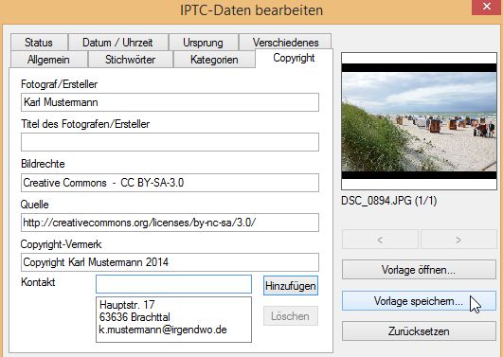
Task: Click the Hinzufügen button
Action: coord(291,285)
